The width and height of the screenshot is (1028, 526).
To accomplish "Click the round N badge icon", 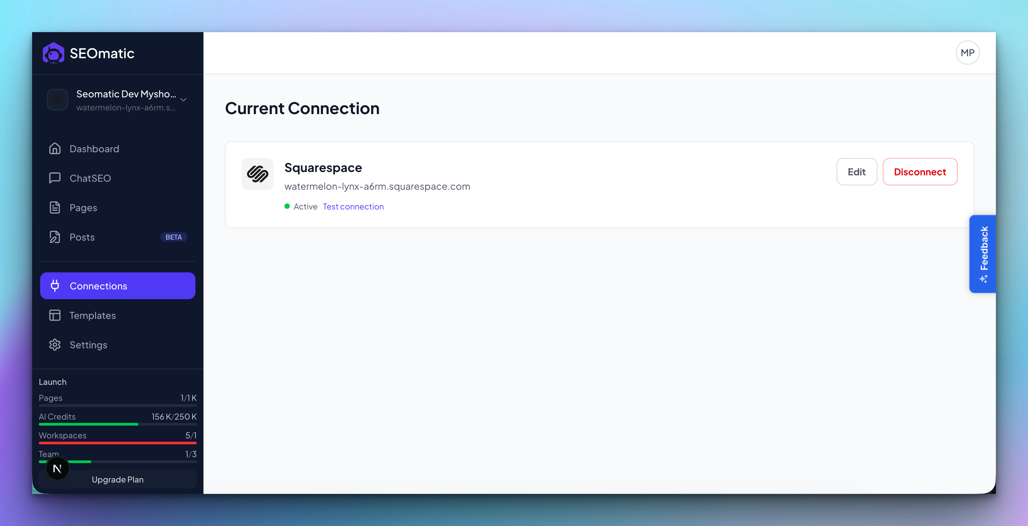I will (58, 468).
